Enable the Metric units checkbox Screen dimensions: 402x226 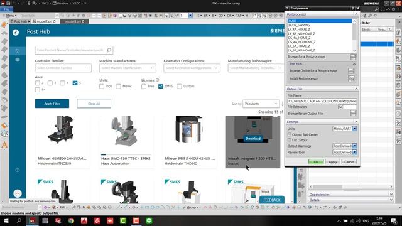click(x=118, y=87)
